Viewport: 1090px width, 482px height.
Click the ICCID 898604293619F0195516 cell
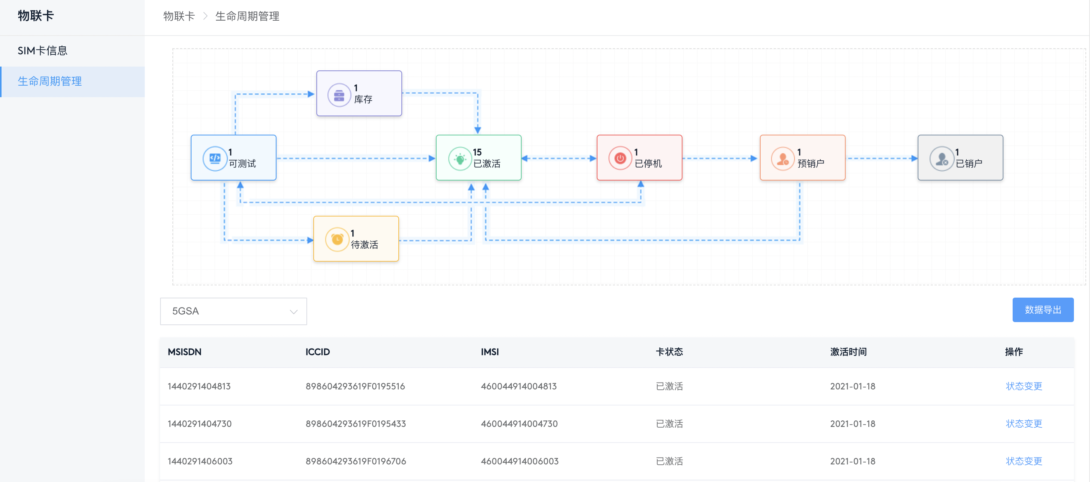click(355, 386)
